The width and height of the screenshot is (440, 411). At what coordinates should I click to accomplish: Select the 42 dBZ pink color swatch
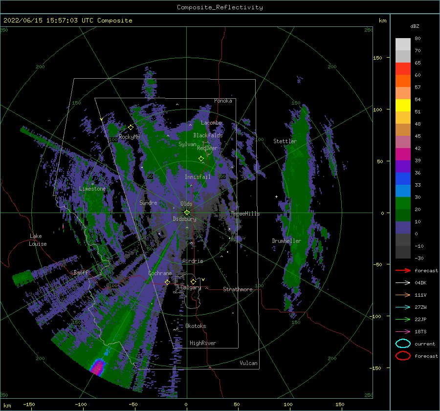pos(403,142)
